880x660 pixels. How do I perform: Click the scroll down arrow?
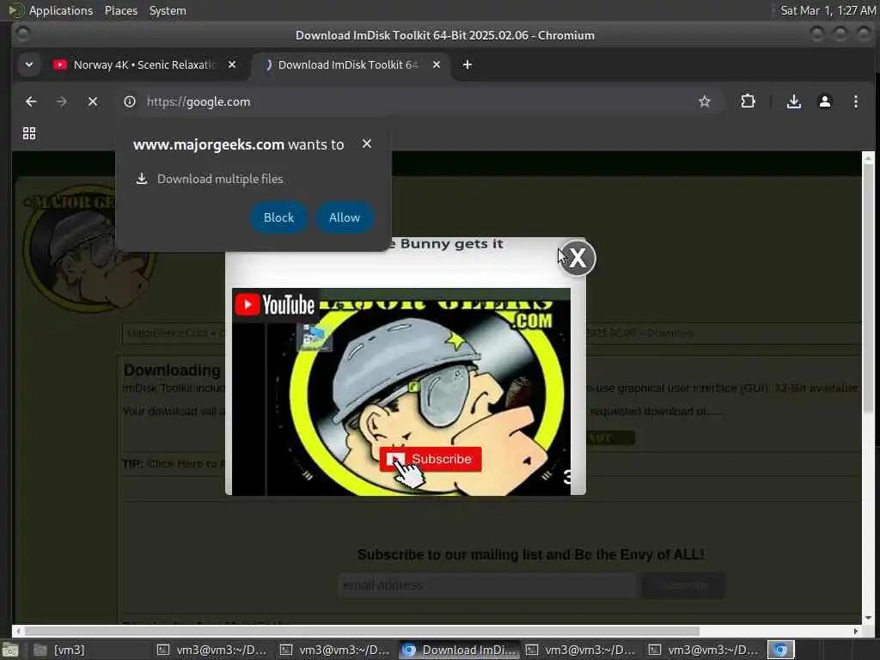point(868,617)
